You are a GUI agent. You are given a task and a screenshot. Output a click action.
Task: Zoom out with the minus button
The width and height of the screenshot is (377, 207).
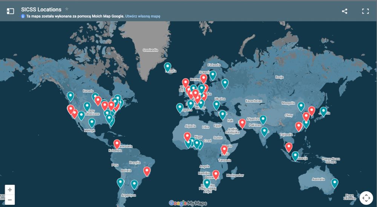(10, 199)
